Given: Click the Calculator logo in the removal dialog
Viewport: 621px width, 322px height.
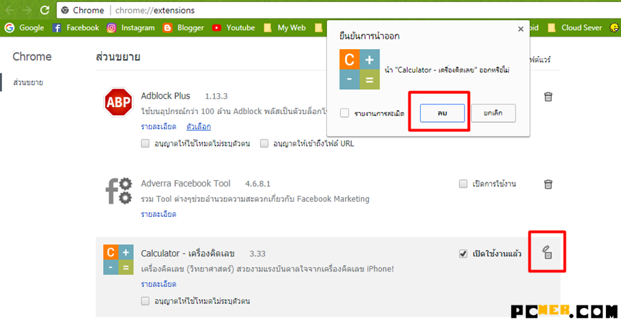Looking at the screenshot, I should coord(359,69).
